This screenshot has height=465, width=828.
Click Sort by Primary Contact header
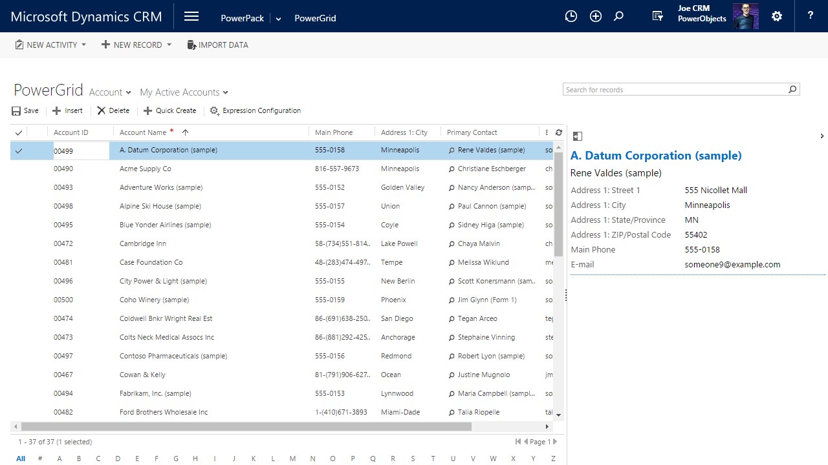(472, 132)
